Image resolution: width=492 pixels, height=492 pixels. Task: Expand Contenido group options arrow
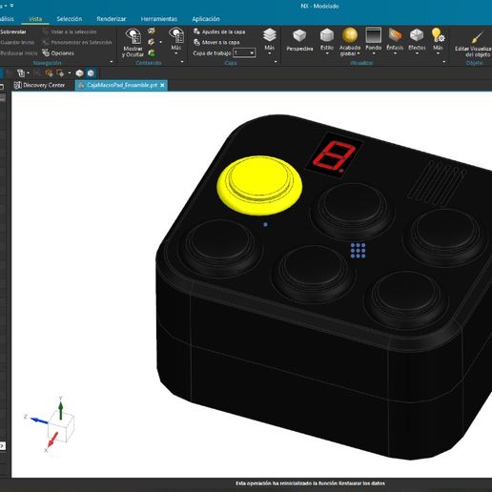click(182, 62)
